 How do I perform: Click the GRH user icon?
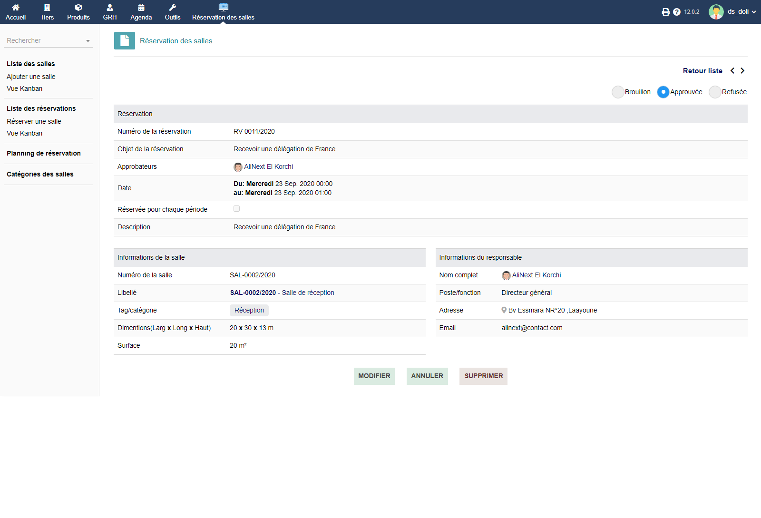pos(110,8)
